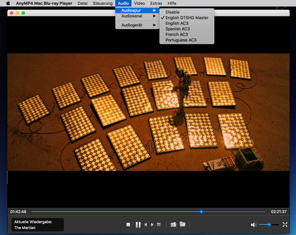Open the Datei menu
The width and height of the screenshot is (296, 235).
[82, 3]
